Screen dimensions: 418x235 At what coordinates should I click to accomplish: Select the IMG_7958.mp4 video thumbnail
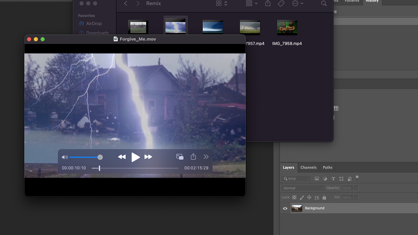(287, 27)
